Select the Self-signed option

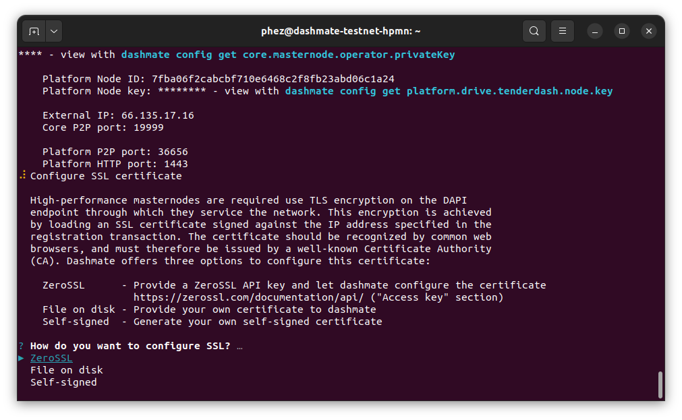click(x=63, y=382)
